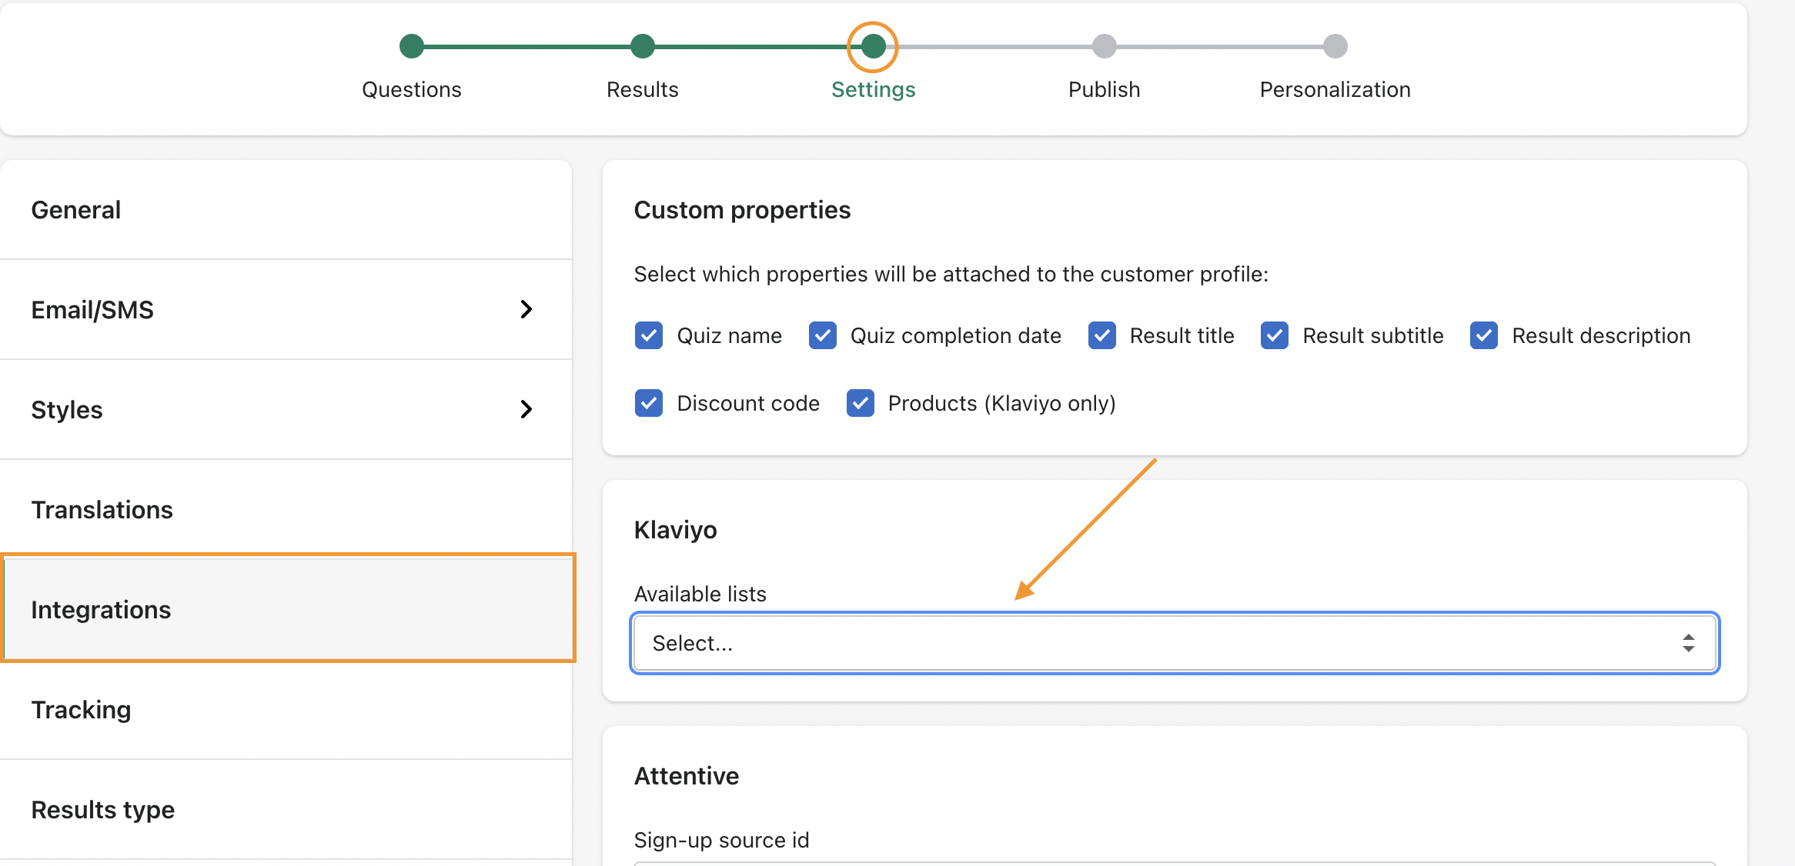Expand Email/SMS with its chevron arrow
Image resolution: width=1795 pixels, height=866 pixels.
(x=526, y=309)
